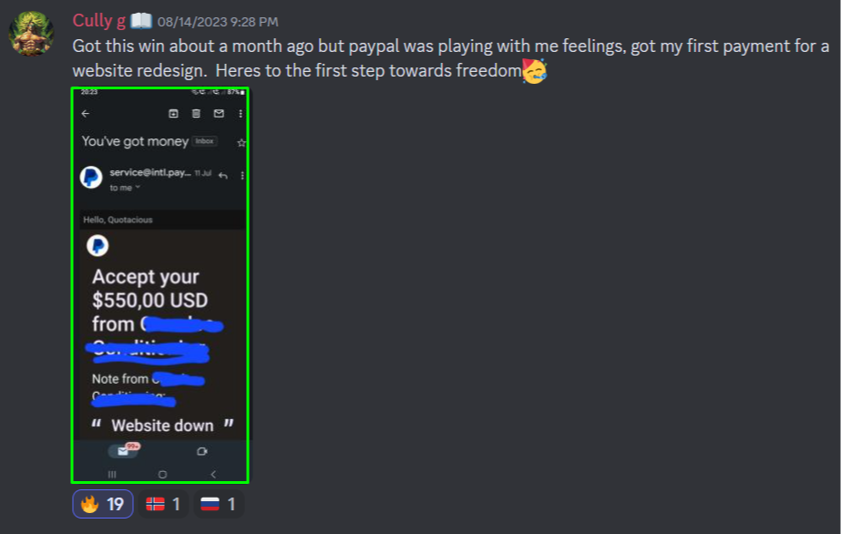This screenshot has height=534, width=841.
Task: Toggle the fire reaction with 19
Action: point(102,504)
